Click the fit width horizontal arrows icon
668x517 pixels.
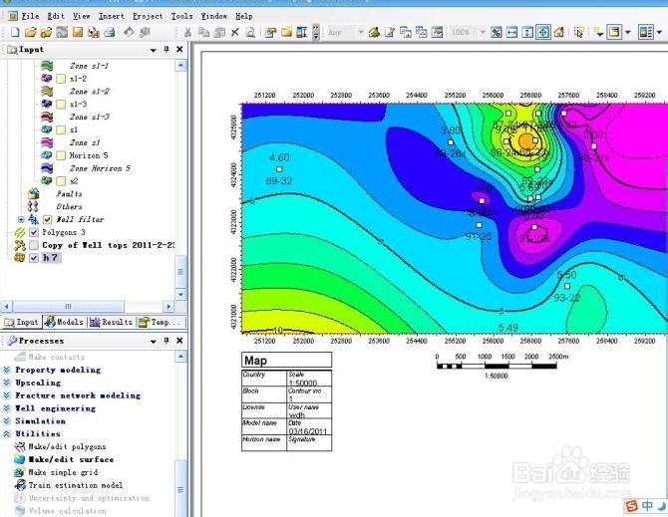pos(511,32)
